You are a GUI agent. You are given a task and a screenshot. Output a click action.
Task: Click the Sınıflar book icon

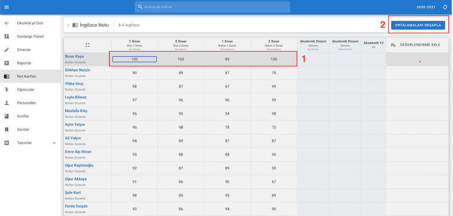point(7,116)
